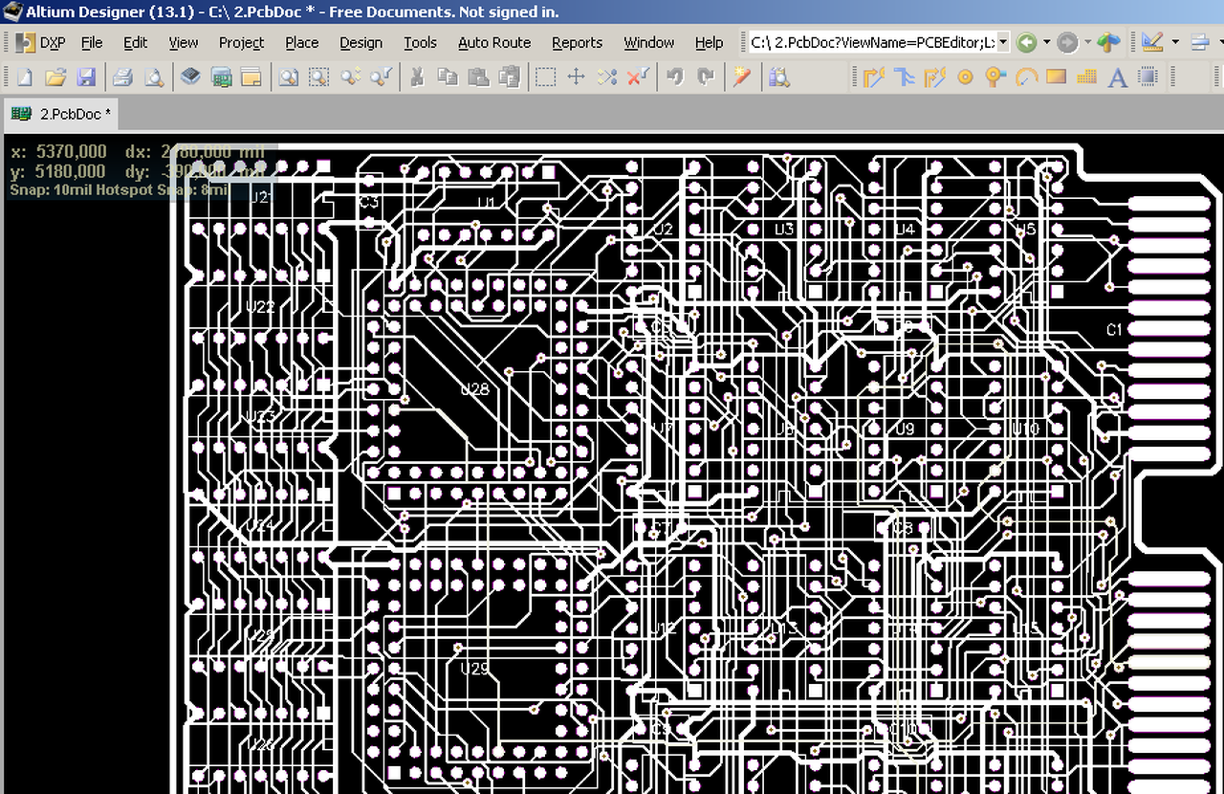Open the Auto Route menu
The height and width of the screenshot is (794, 1224).
(494, 43)
